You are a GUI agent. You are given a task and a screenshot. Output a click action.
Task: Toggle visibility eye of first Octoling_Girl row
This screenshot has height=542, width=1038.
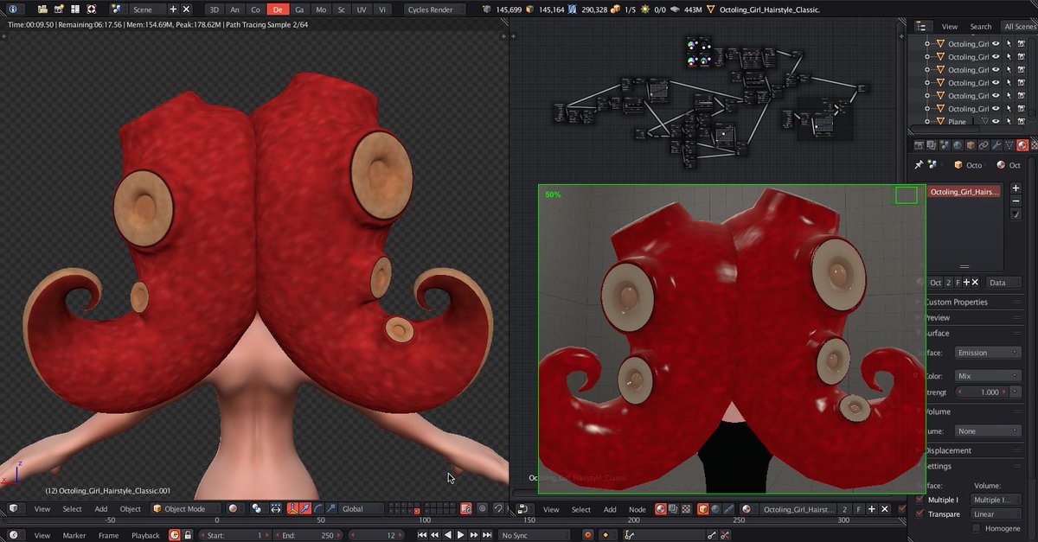995,43
